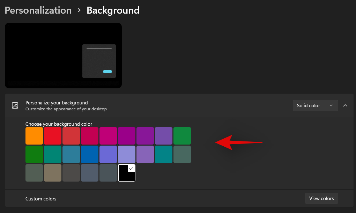Go back to the Personalization page
The height and width of the screenshot is (213, 356).
click(38, 10)
